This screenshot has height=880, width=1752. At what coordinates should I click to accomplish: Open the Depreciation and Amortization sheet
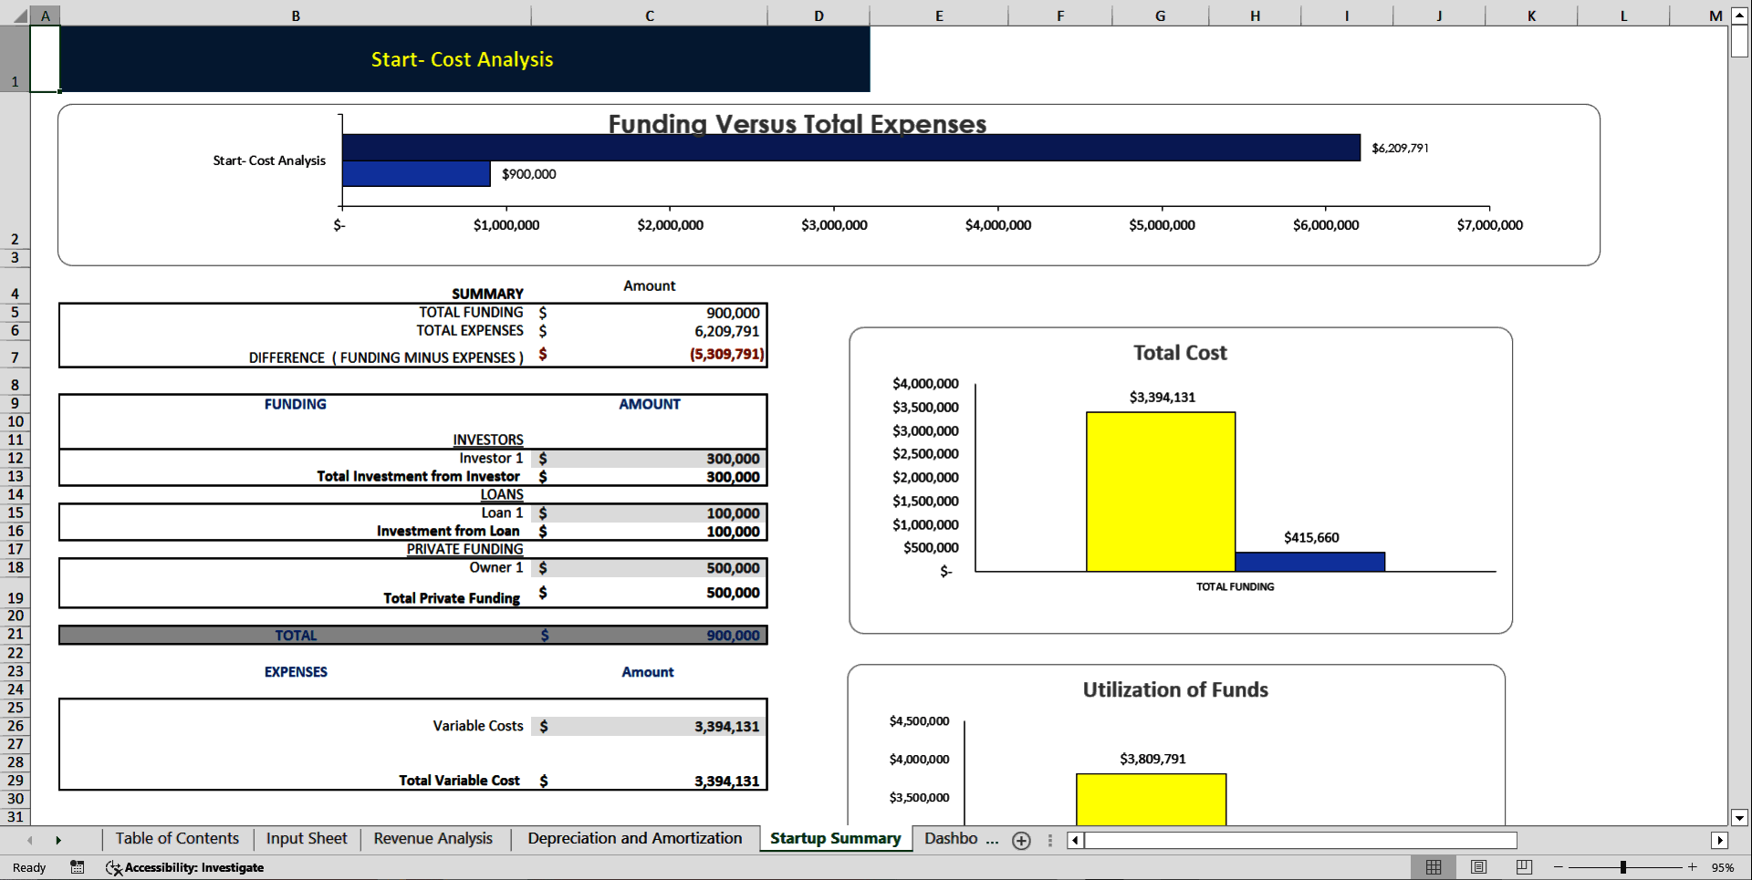click(x=634, y=839)
